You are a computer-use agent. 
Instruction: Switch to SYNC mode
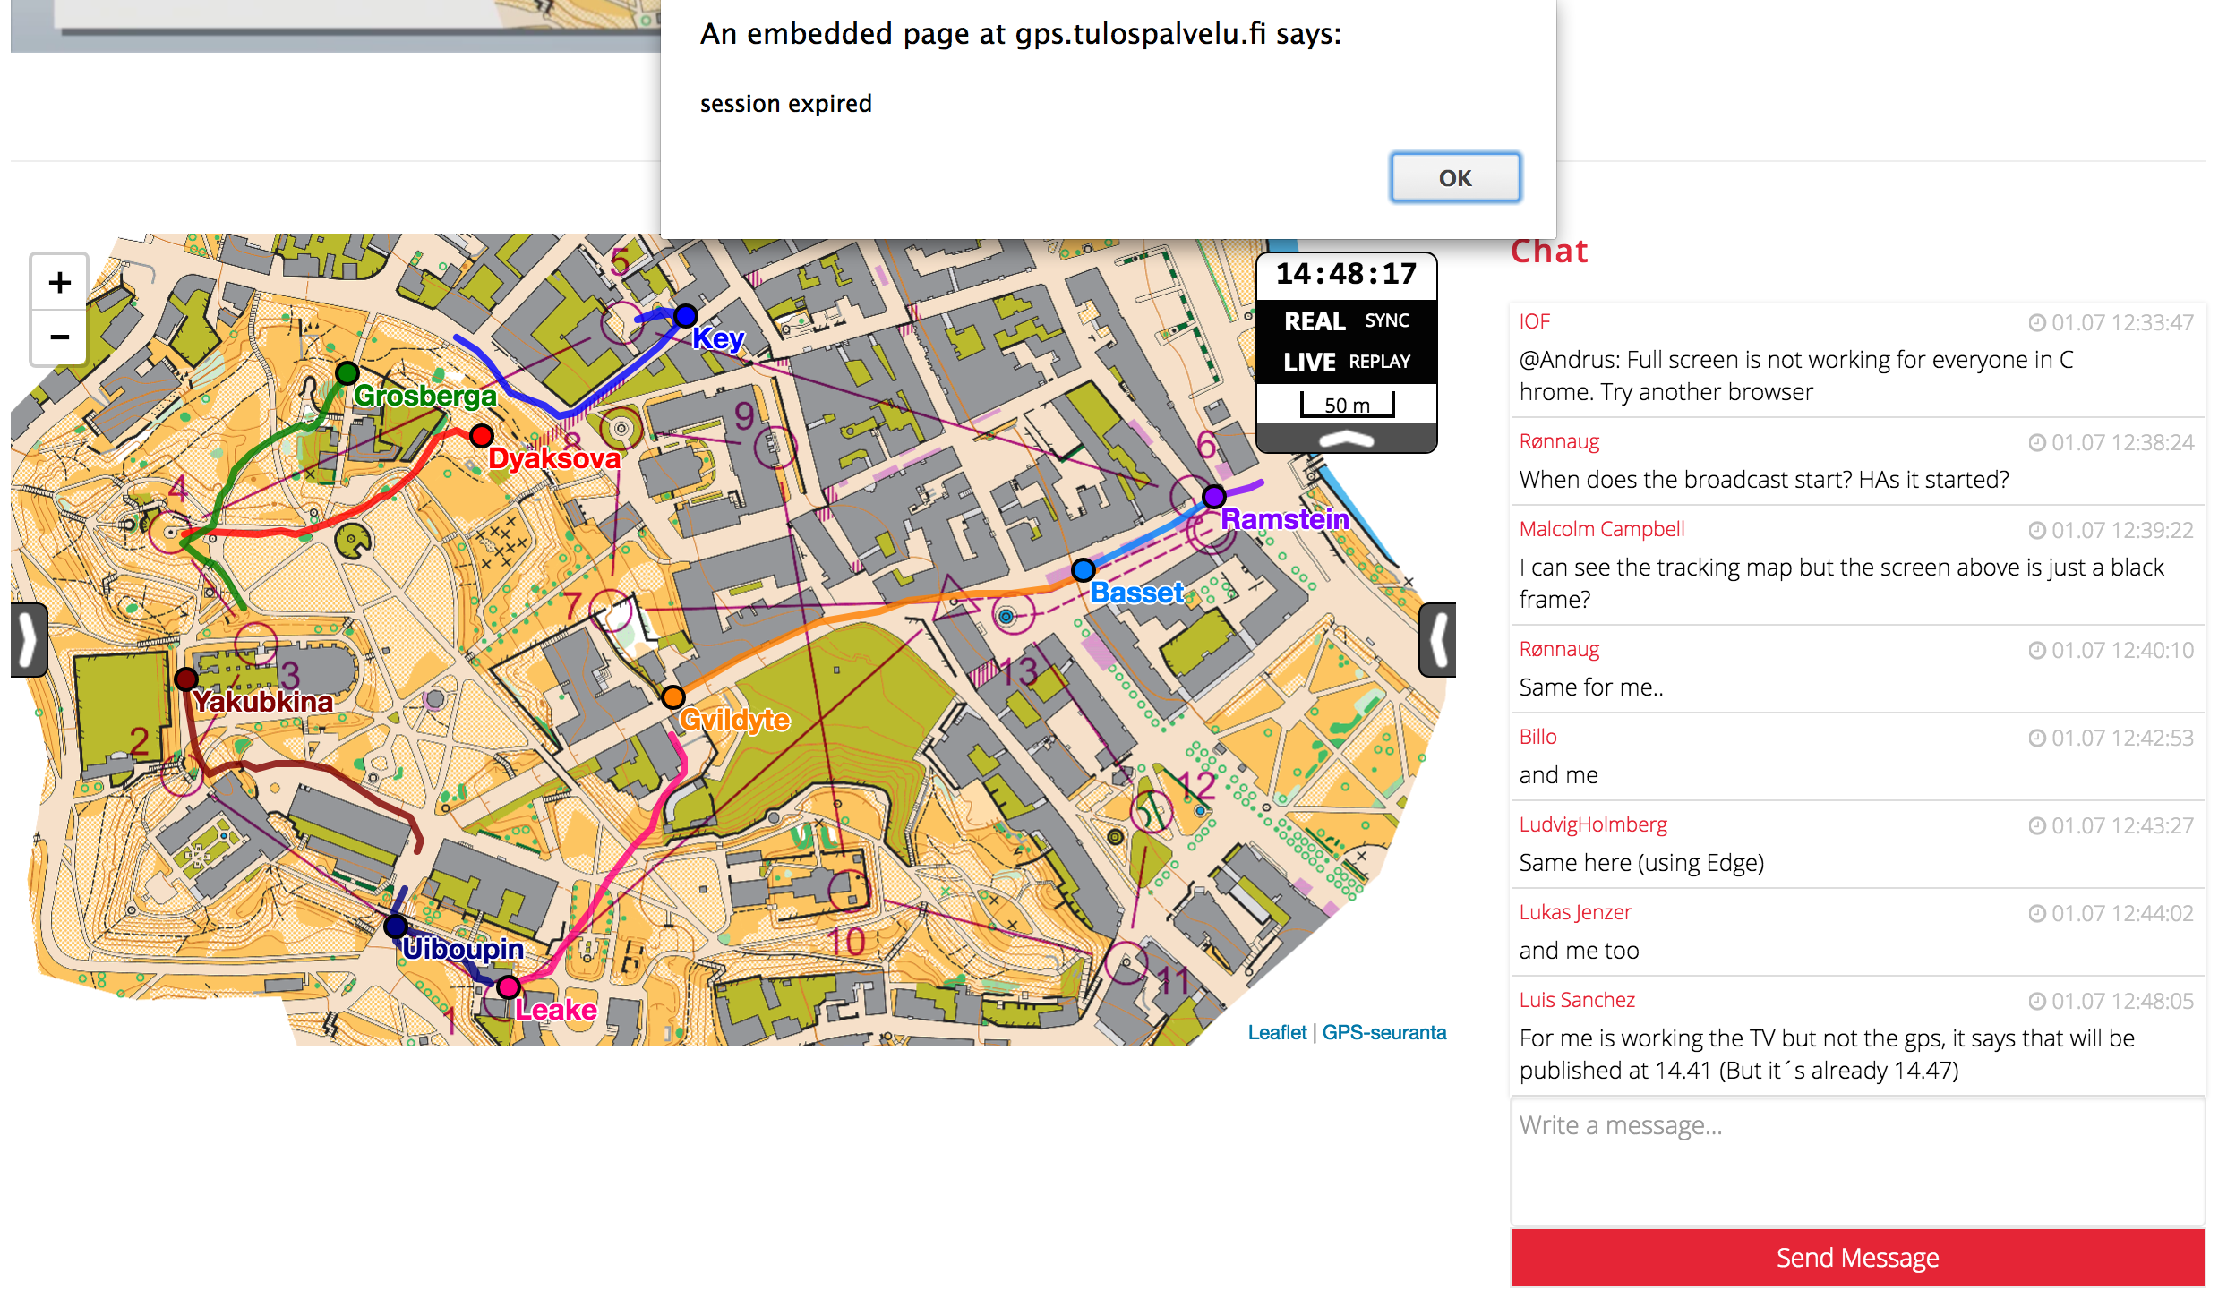1386,320
